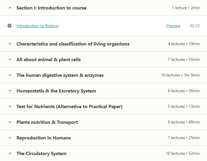Screen dimensions: 207x161
Task: Expand Plants nutrition & Transport chevron
Action: point(10,122)
